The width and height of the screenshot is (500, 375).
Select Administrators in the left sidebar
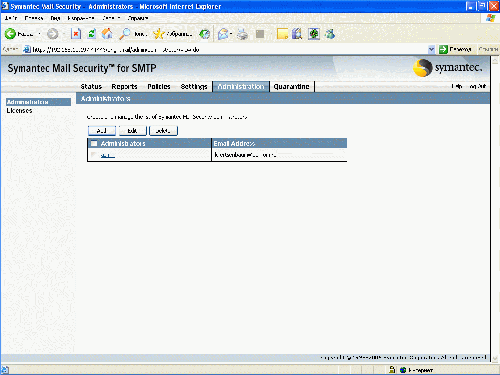click(x=38, y=102)
